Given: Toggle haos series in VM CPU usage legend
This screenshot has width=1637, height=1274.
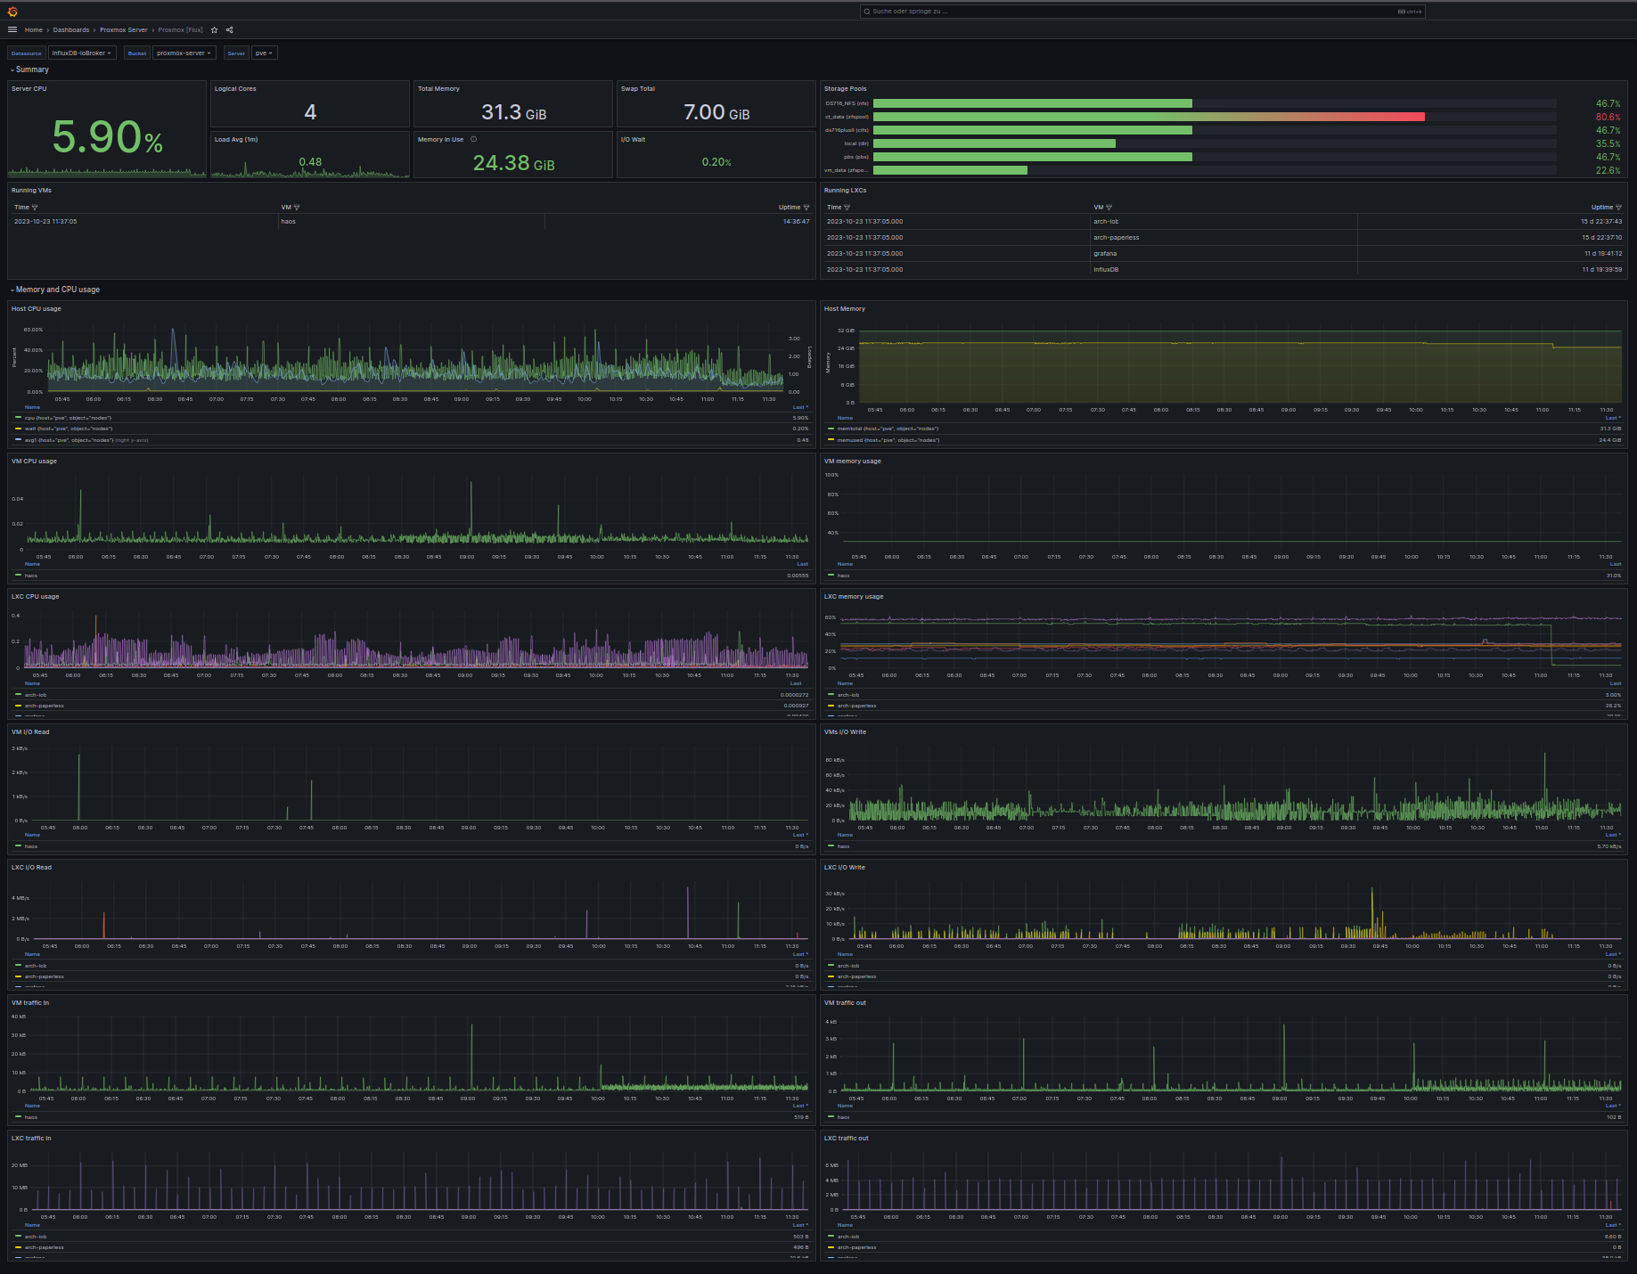Looking at the screenshot, I should click(x=31, y=576).
